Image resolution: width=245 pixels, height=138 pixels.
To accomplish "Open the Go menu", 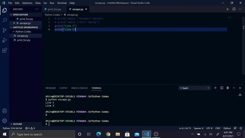I will 45,3.
